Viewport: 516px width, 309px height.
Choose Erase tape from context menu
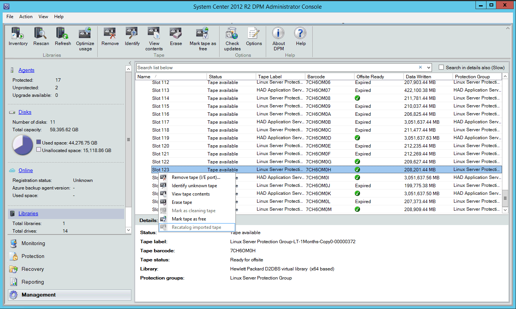click(197, 202)
